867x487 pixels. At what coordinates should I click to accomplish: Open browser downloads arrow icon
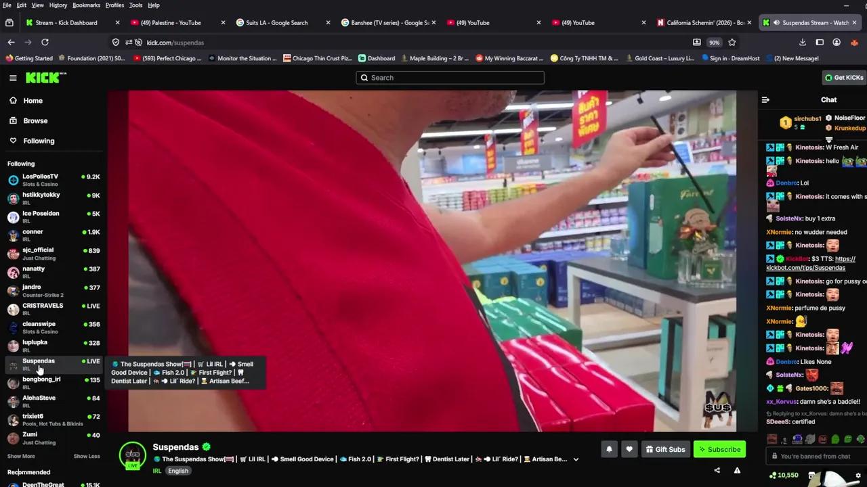pos(803,42)
